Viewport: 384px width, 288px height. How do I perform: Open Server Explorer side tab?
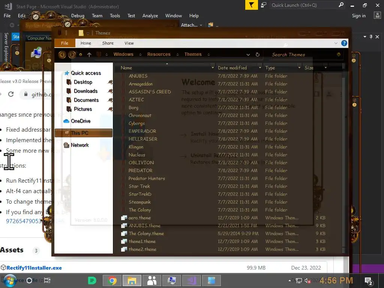click(x=6, y=47)
